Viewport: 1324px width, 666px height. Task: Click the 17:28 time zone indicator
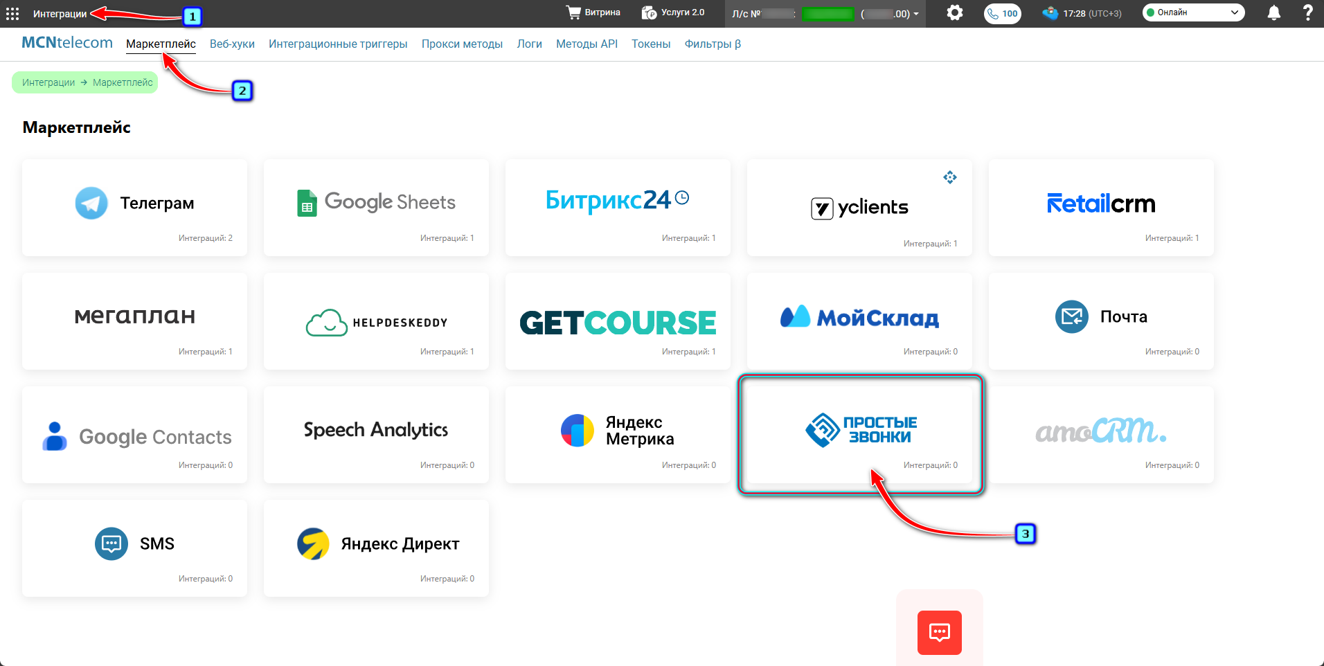[x=1082, y=13]
